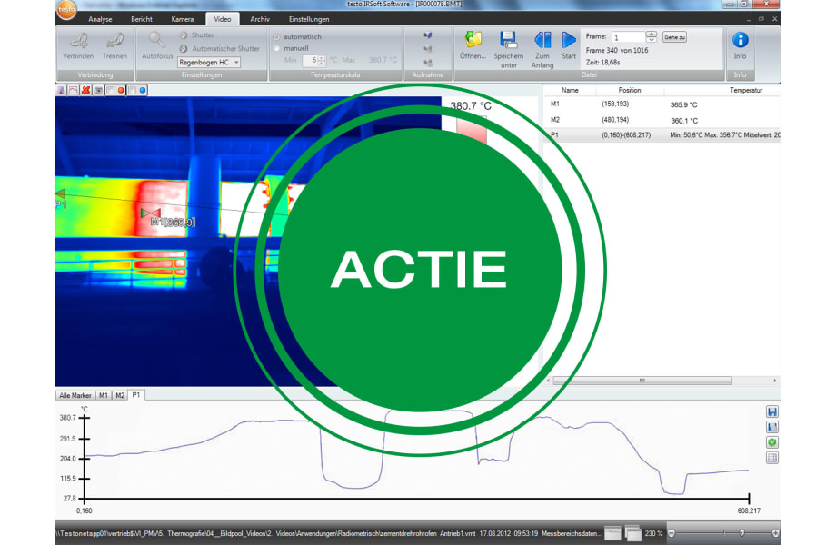
Task: Open the Info panel via the Info icon
Action: (x=741, y=40)
